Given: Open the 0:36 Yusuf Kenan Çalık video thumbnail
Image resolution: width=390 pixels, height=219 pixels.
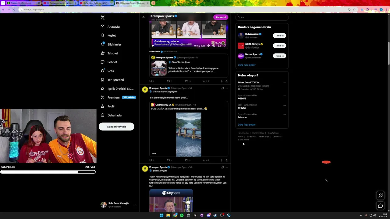Looking at the screenshot, I should pos(159,68).
